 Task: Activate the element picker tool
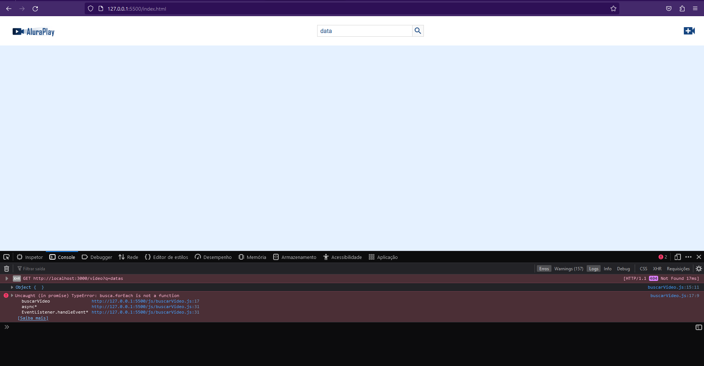(6, 257)
